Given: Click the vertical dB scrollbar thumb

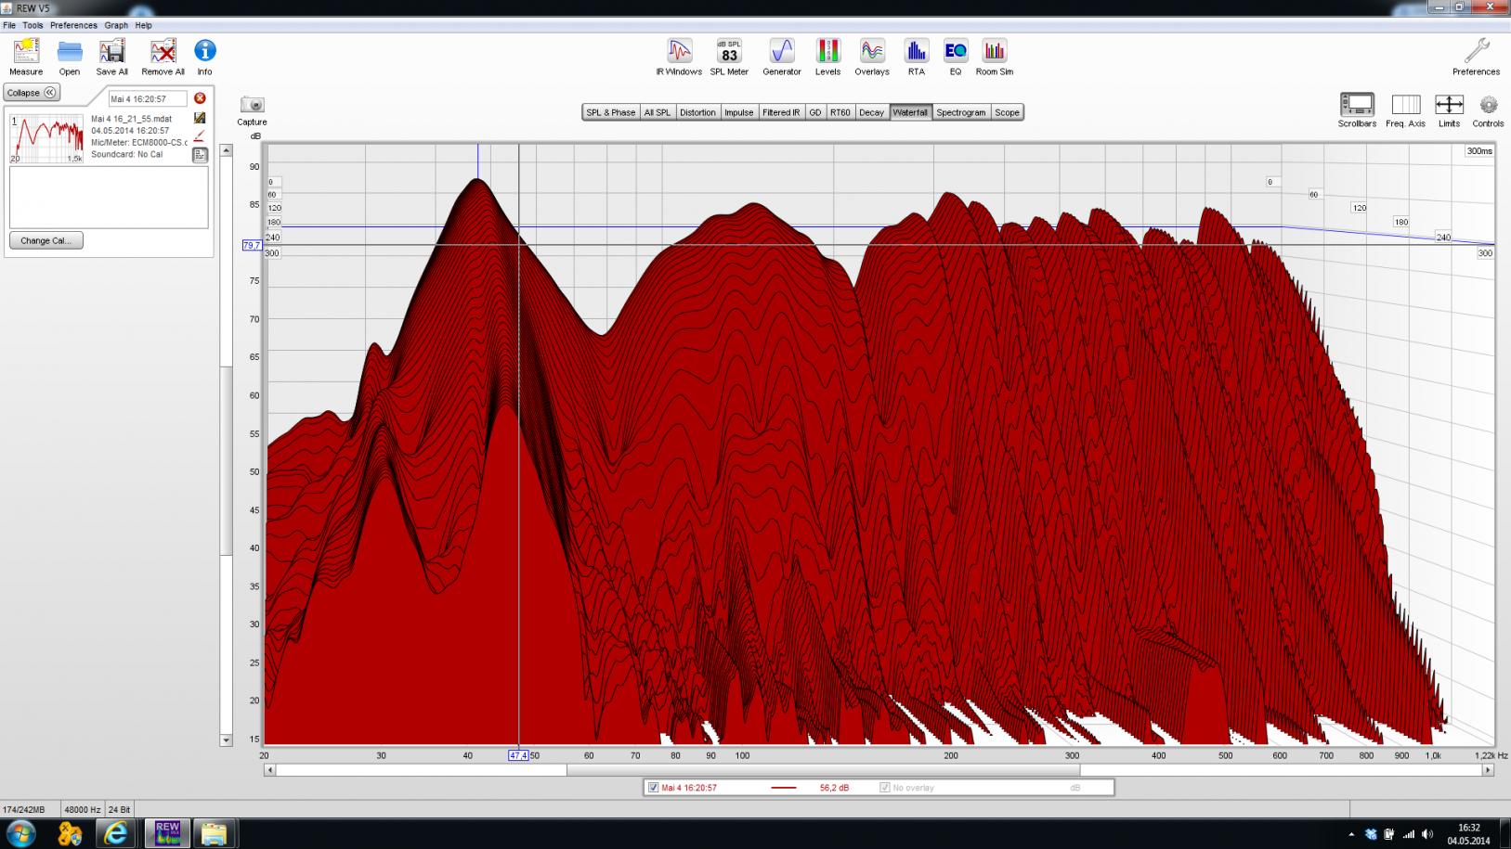Looking at the screenshot, I should click(226, 460).
